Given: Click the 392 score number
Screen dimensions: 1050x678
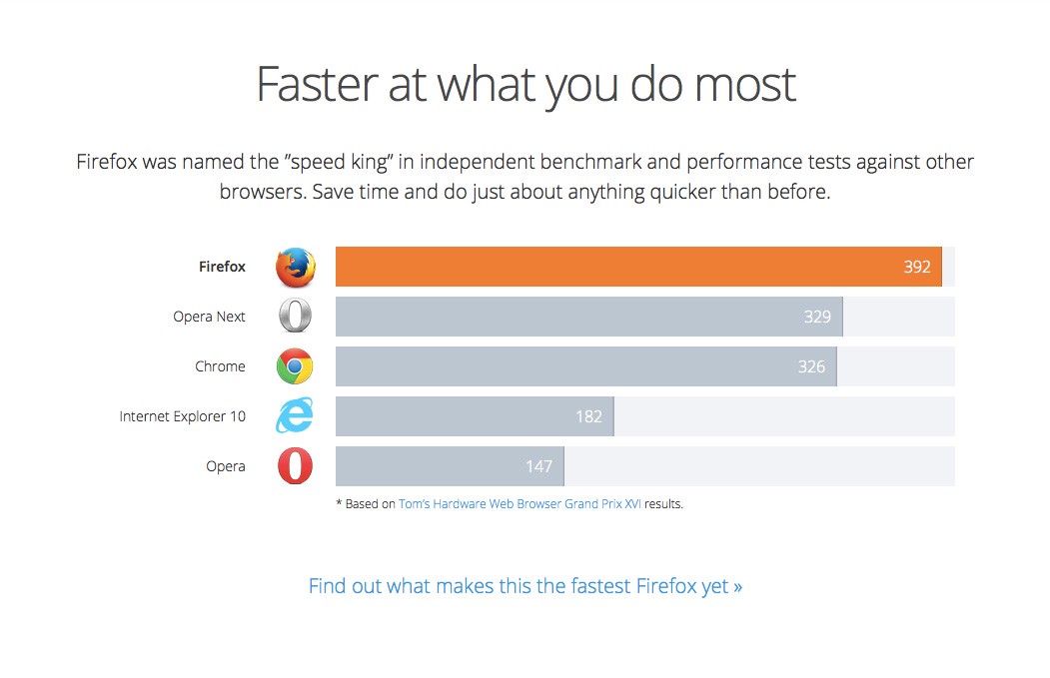Looking at the screenshot, I should pos(917,267).
